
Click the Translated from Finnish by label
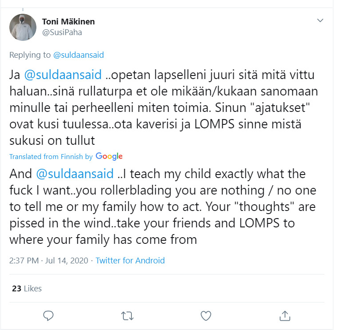pos(51,157)
